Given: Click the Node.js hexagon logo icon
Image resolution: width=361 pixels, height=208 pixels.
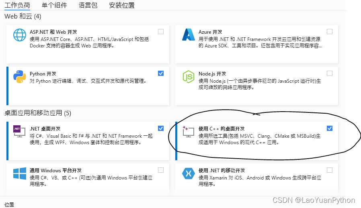Looking at the screenshot, I should pyautogui.click(x=188, y=77).
